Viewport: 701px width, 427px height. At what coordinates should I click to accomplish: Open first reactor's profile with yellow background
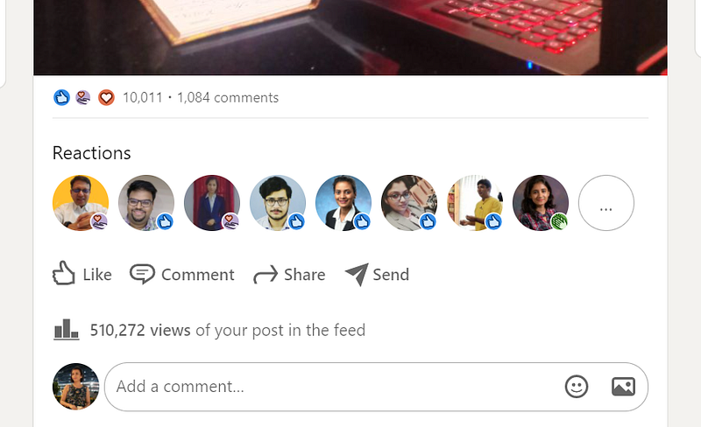click(x=81, y=203)
